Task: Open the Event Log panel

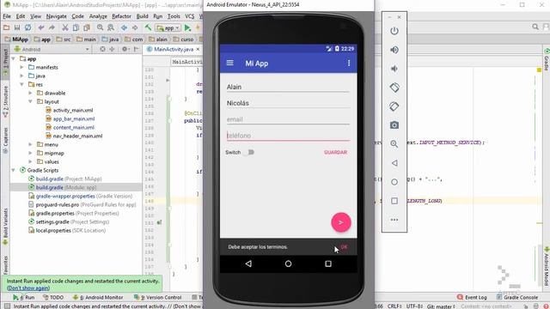Action: click(x=472, y=297)
